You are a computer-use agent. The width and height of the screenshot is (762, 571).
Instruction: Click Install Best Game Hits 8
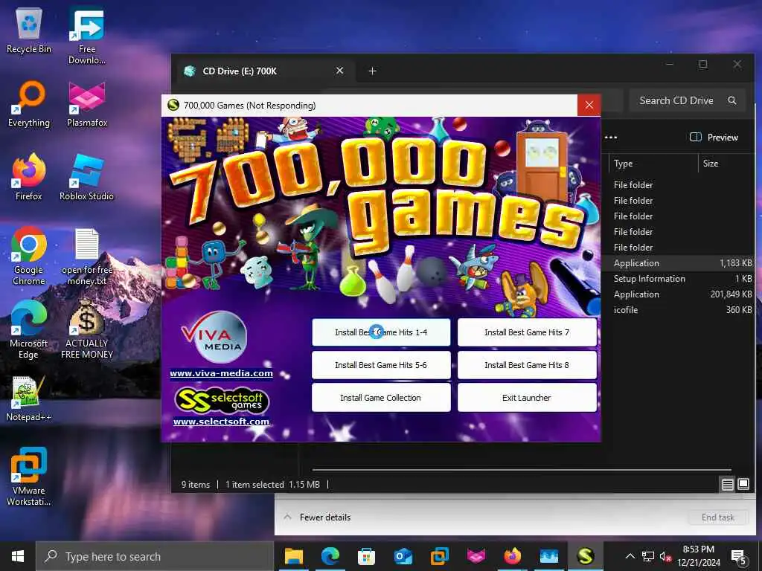tap(527, 365)
